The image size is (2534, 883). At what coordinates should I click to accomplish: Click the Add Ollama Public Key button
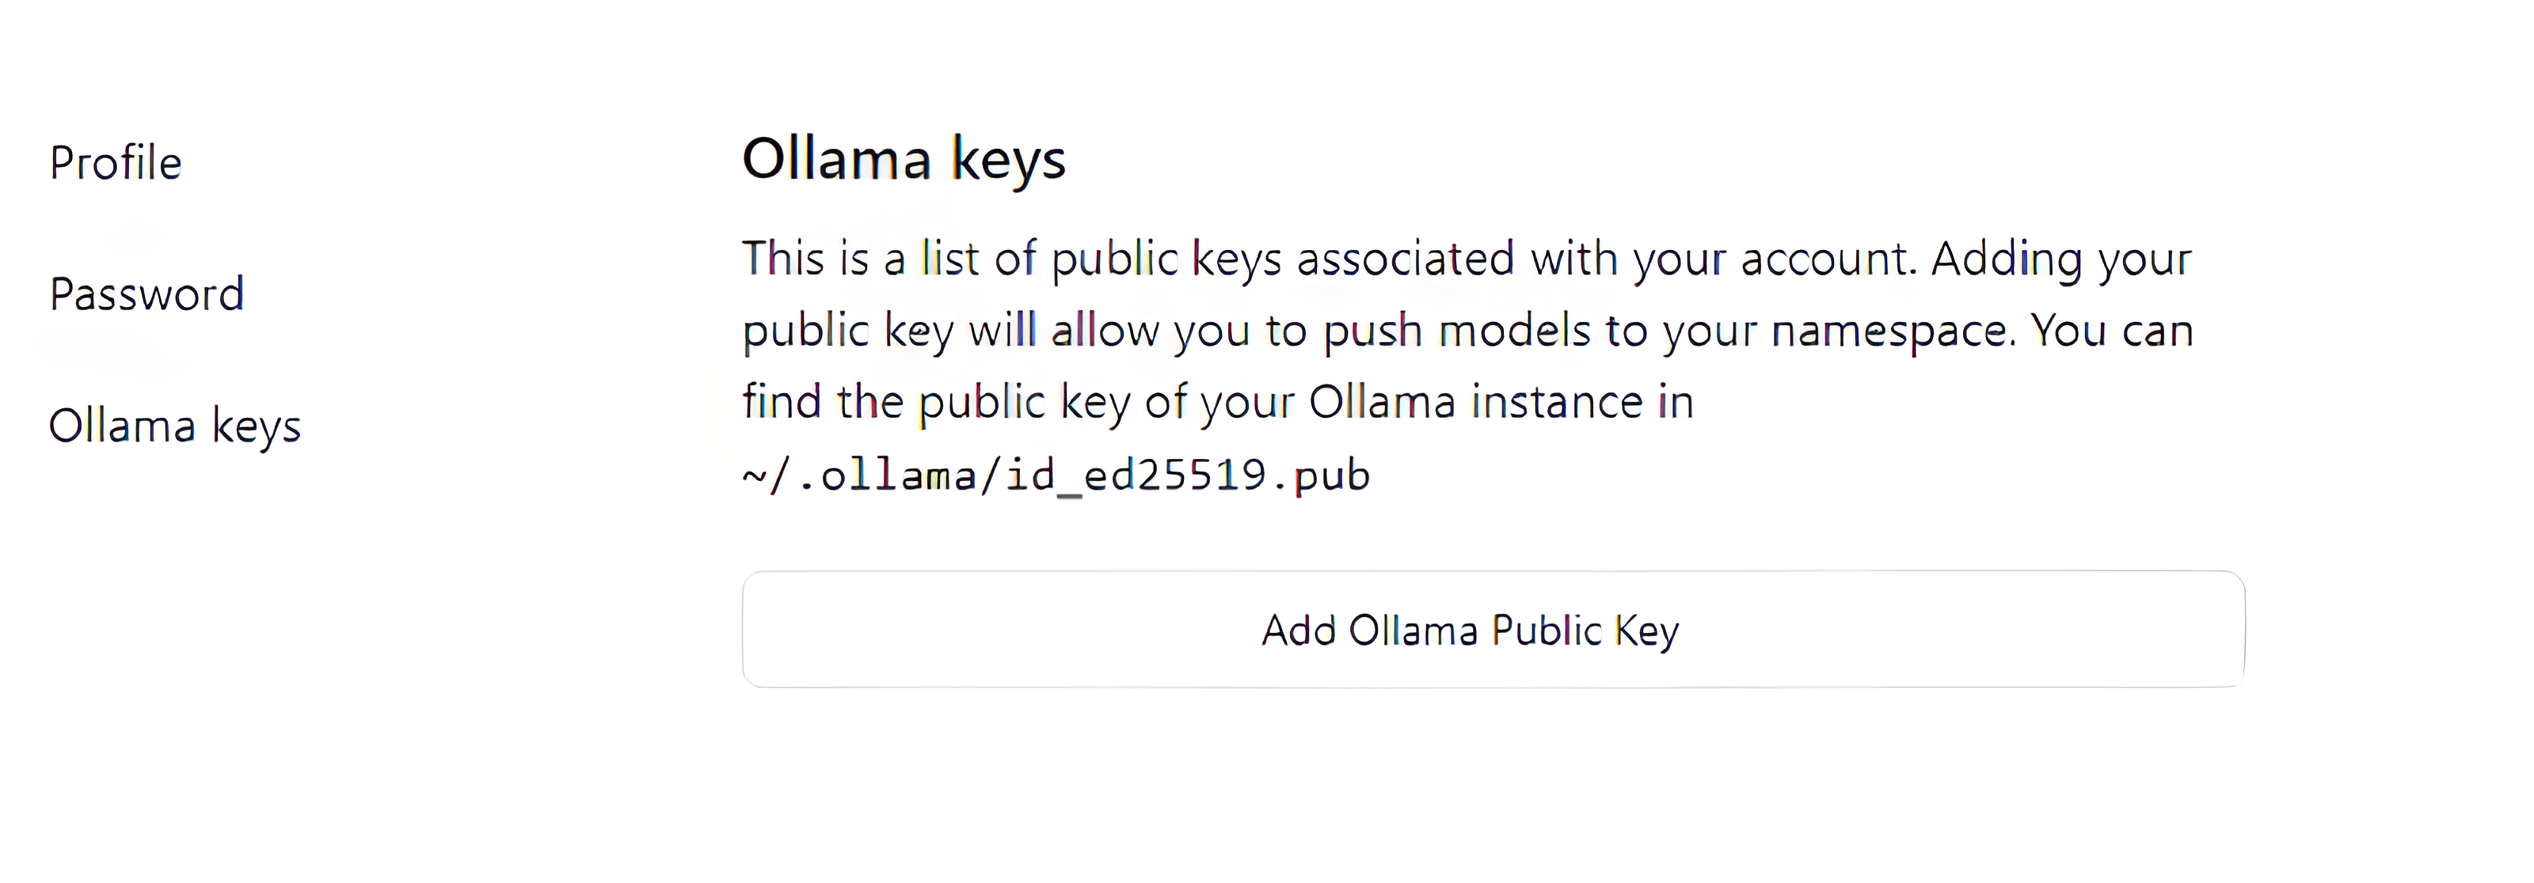1492,629
